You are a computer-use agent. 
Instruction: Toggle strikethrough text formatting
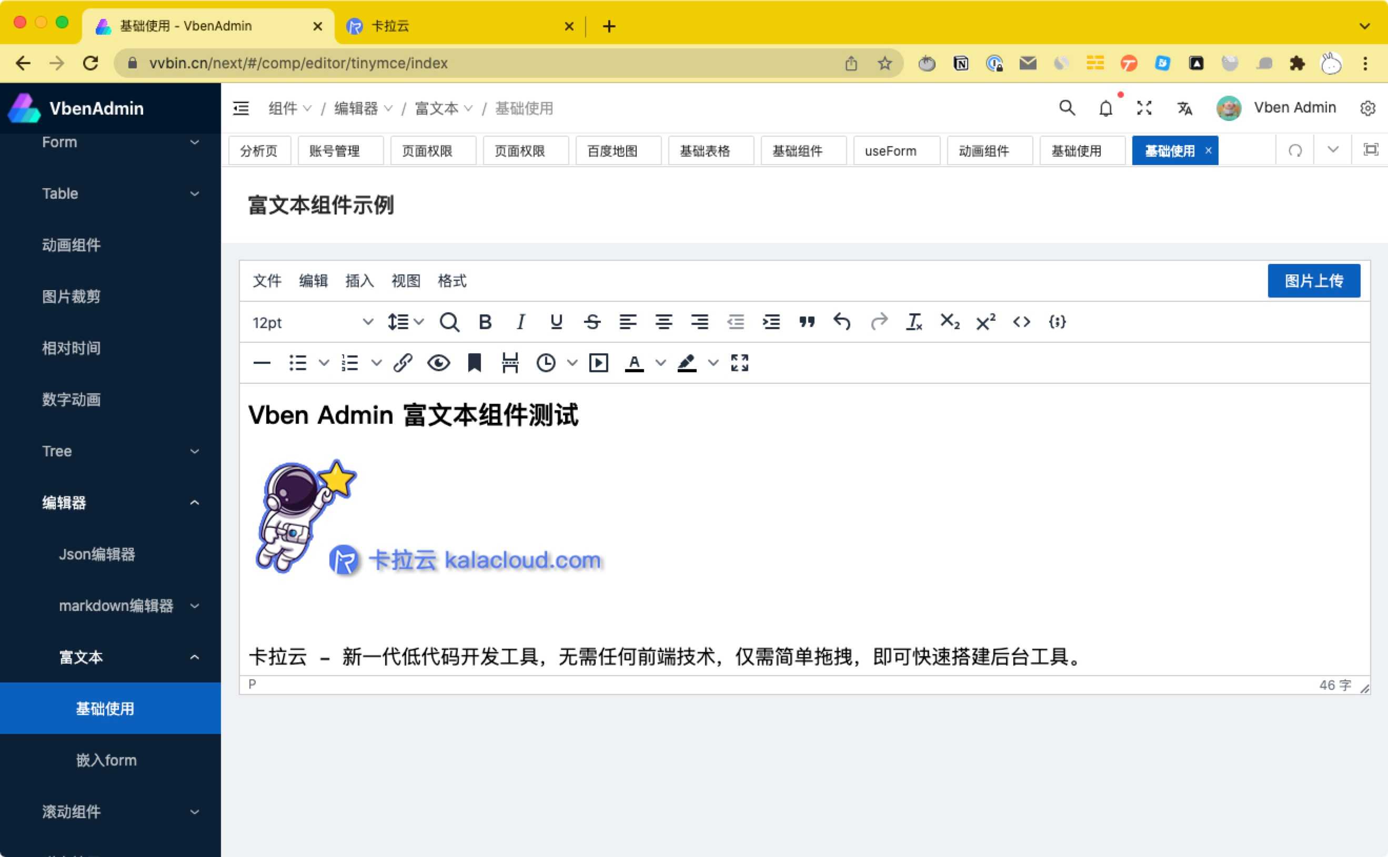click(591, 322)
